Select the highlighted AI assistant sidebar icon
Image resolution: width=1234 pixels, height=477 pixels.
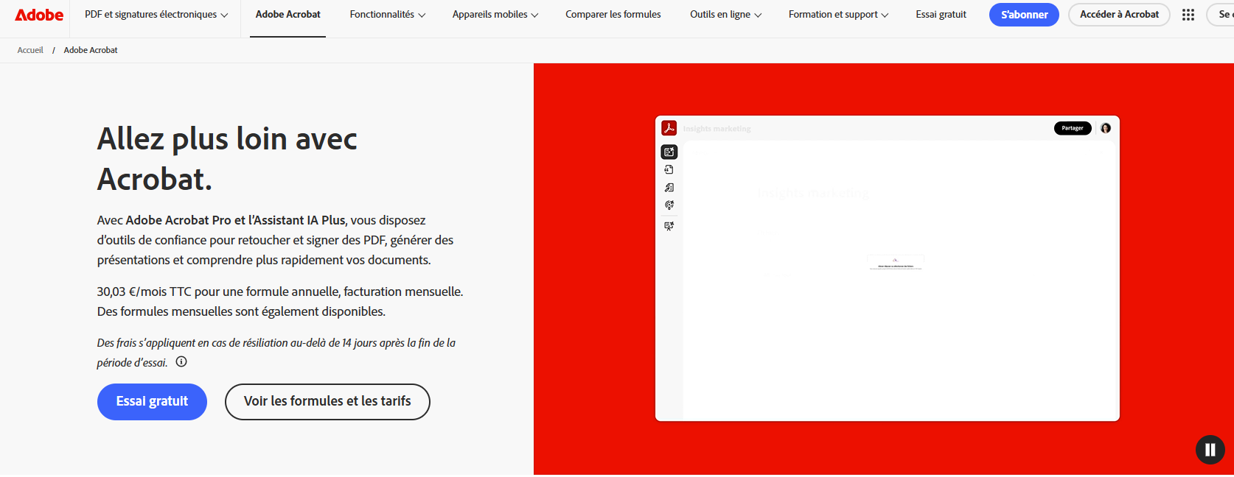tap(669, 152)
